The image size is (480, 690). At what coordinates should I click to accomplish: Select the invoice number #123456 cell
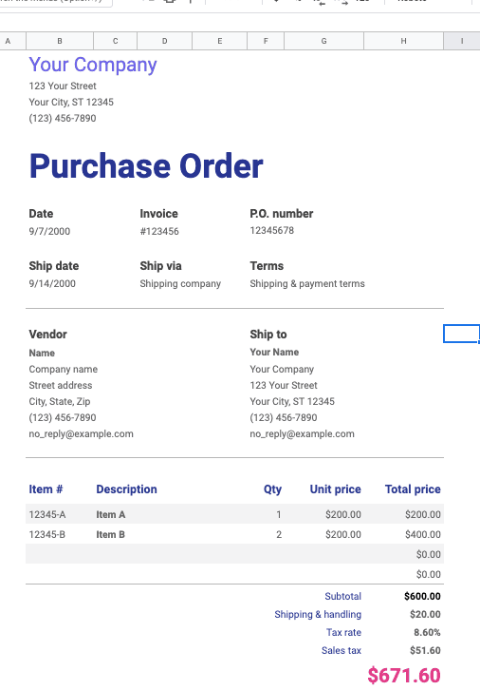pyautogui.click(x=159, y=231)
